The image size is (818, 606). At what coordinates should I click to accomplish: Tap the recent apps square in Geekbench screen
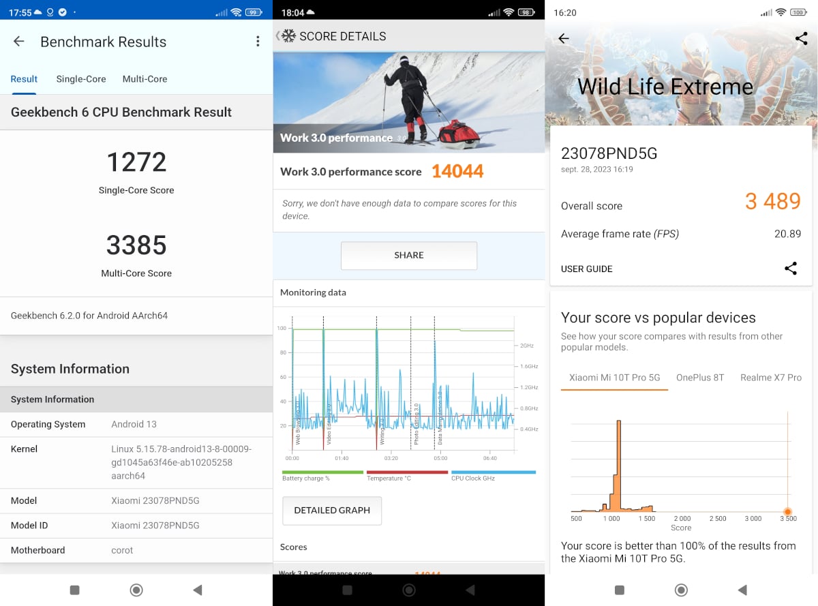75,590
